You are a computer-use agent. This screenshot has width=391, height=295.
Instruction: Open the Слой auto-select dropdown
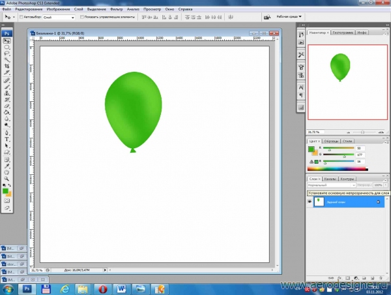(x=58, y=17)
